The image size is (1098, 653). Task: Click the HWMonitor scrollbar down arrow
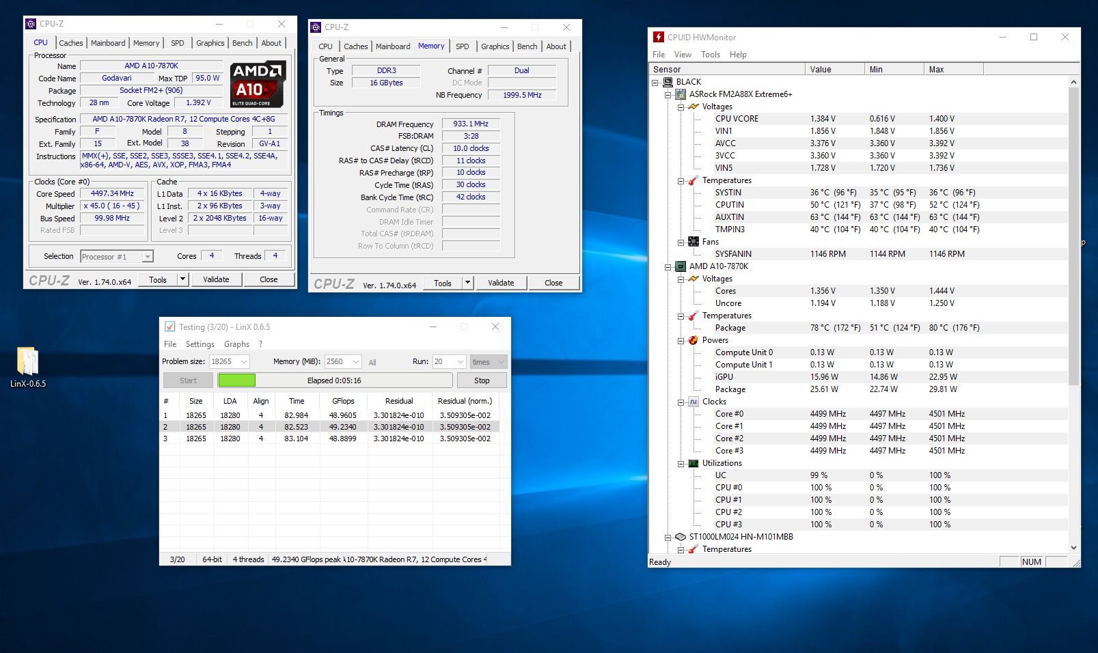[x=1073, y=548]
